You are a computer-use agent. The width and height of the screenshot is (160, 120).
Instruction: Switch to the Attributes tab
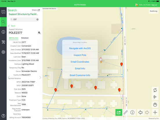pyautogui.click(x=14, y=38)
